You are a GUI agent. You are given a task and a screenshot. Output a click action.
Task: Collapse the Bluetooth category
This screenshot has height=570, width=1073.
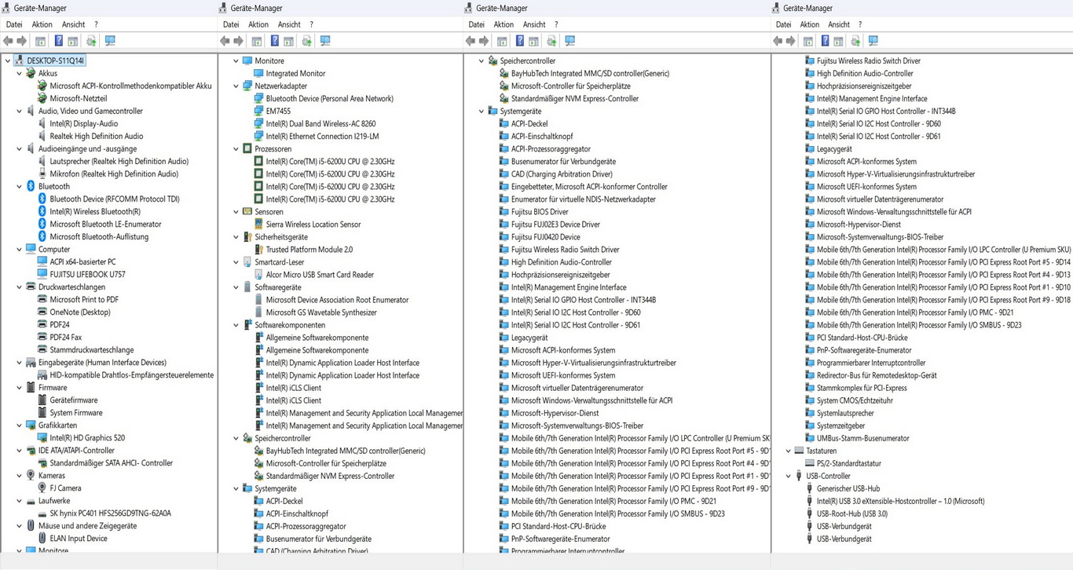pos(20,187)
